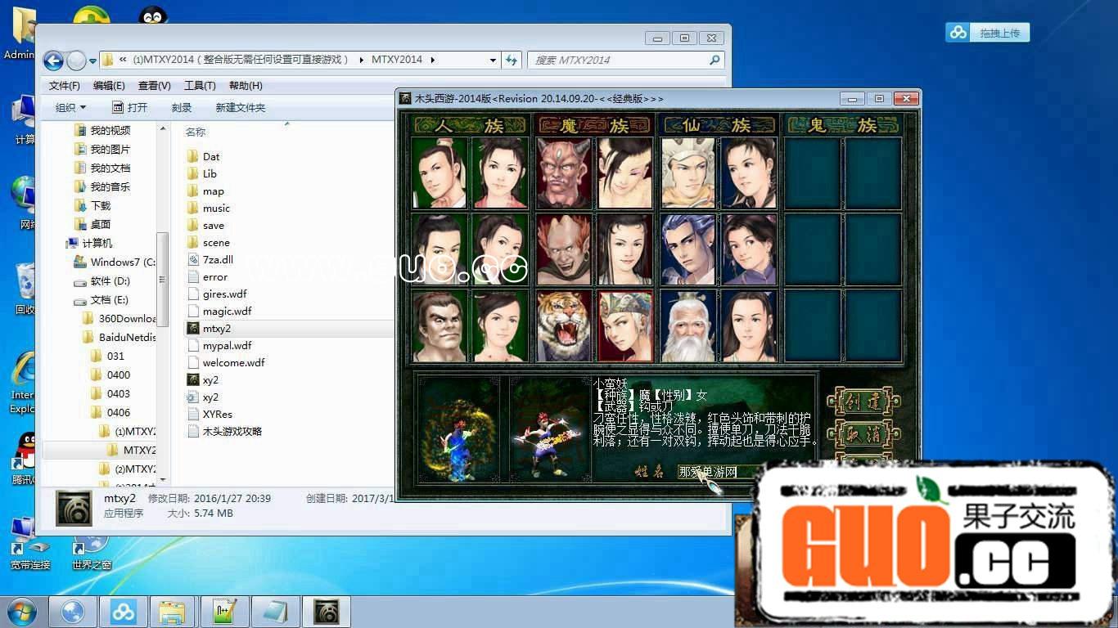The height and width of the screenshot is (628, 1118).
Task: Pick red horned demon portrait
Action: pyautogui.click(x=564, y=173)
